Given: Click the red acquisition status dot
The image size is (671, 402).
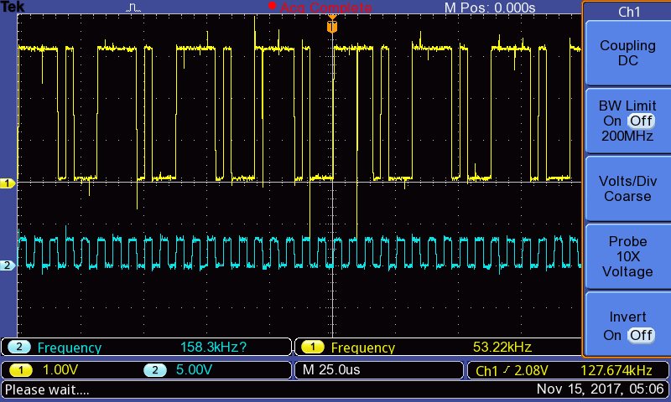Looking at the screenshot, I should [272, 6].
